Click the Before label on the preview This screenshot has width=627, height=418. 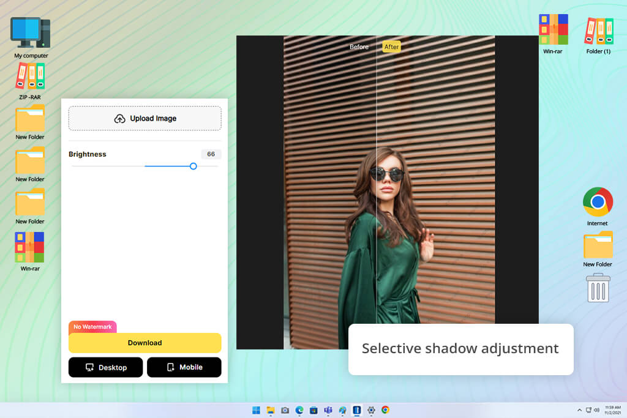click(x=359, y=47)
